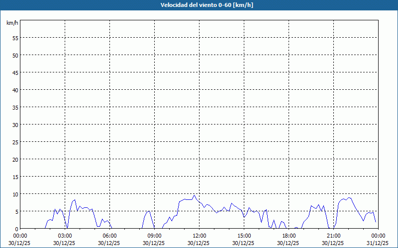
Task: Pick the 15:00 time label on the x-axis
Action: [x=244, y=235]
